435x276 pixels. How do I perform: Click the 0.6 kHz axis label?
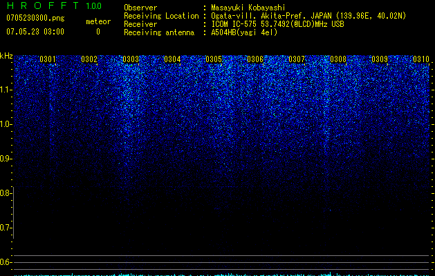tap(6, 262)
